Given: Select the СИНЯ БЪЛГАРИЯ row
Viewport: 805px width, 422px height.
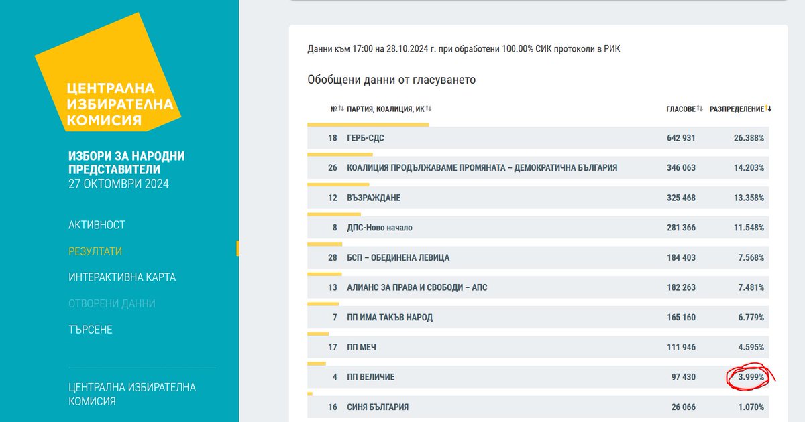Looking at the screenshot, I should pyautogui.click(x=538, y=407).
